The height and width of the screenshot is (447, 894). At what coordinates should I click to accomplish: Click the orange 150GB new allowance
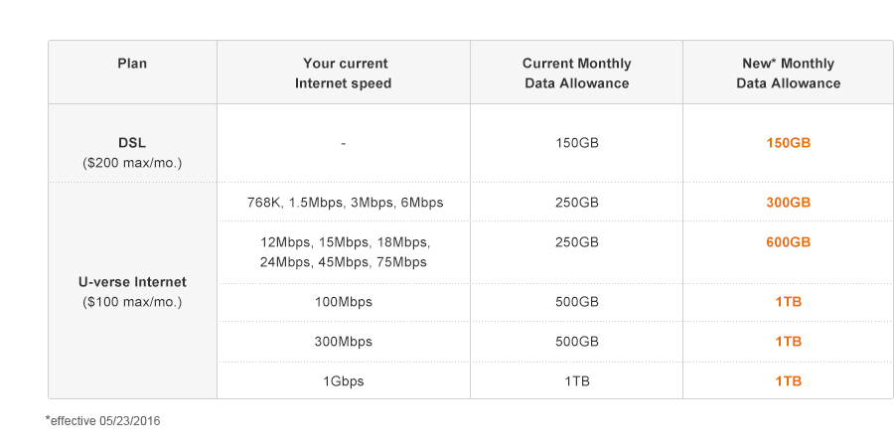pos(788,143)
